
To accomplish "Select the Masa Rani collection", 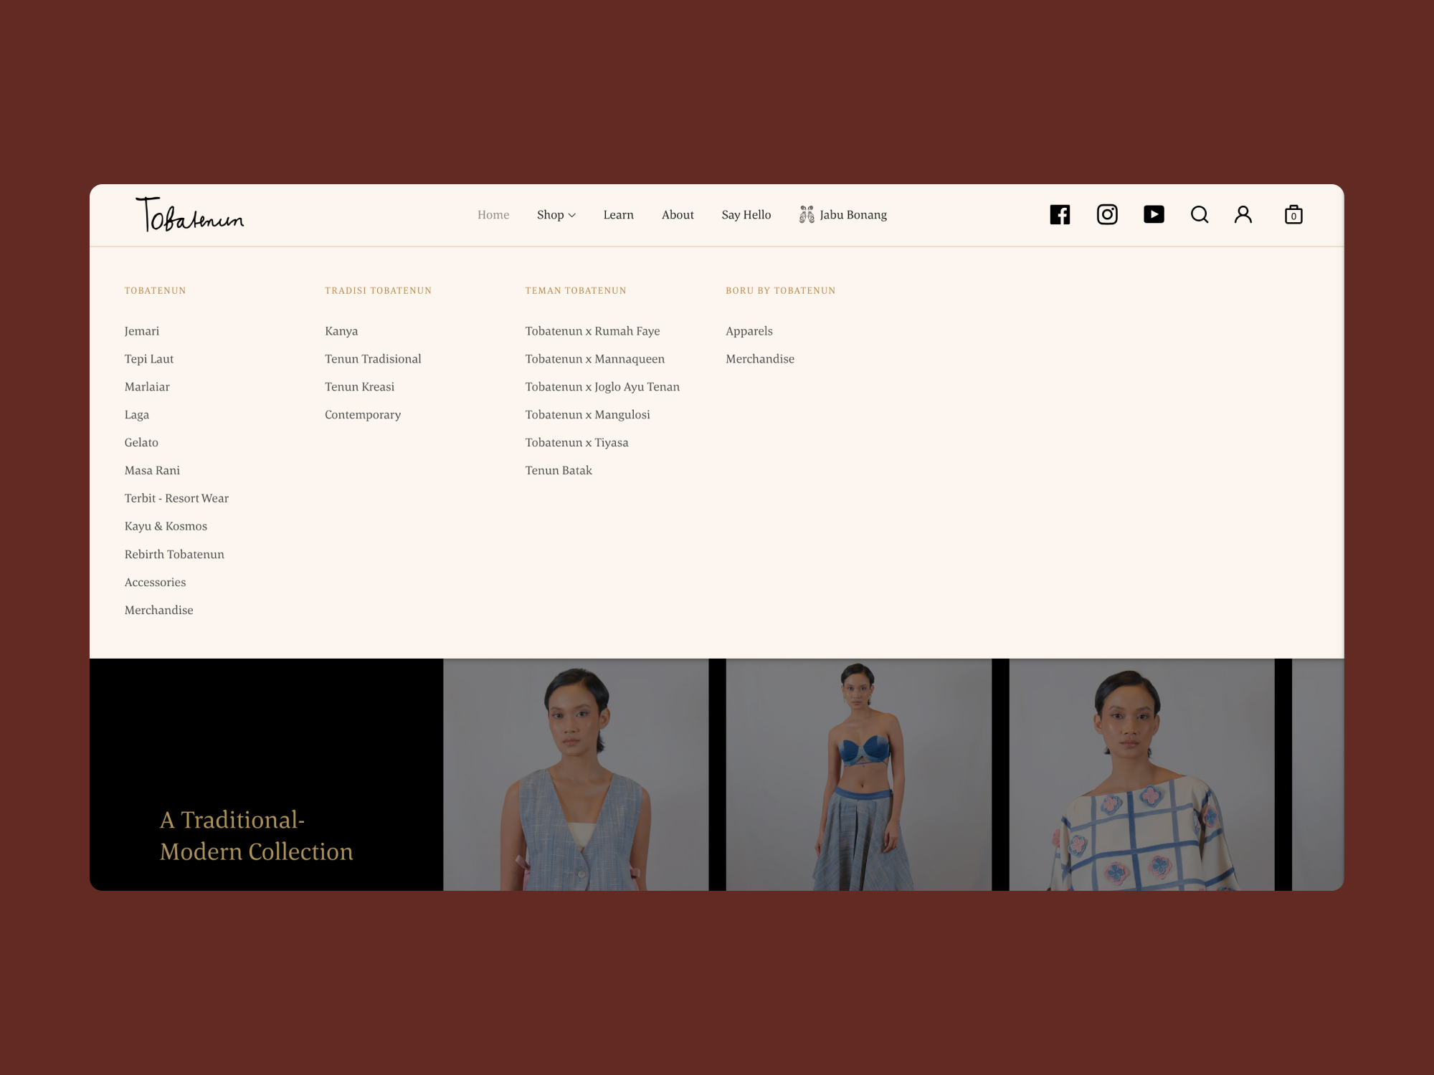I will coord(152,471).
